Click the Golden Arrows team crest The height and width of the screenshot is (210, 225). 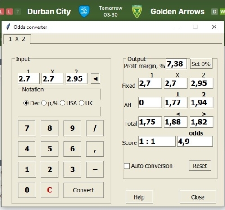click(x=137, y=11)
